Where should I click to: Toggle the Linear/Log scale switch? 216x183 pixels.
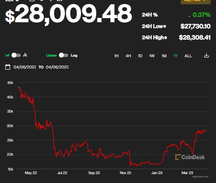[64, 55]
